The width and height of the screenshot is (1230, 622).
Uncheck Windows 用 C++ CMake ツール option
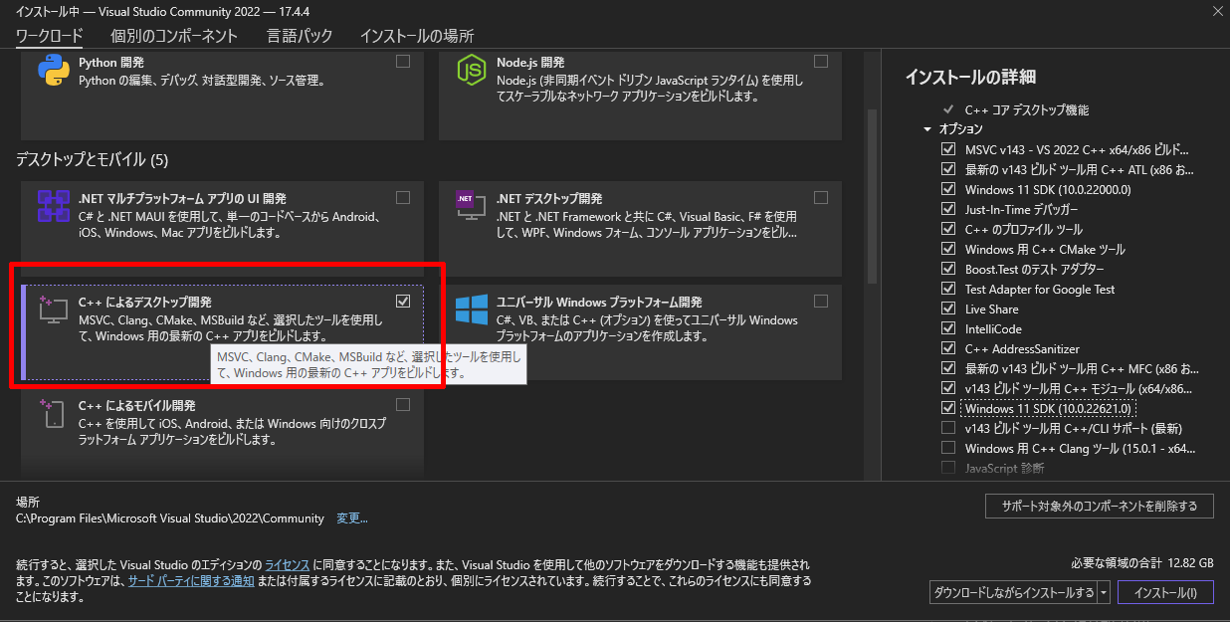tap(948, 249)
